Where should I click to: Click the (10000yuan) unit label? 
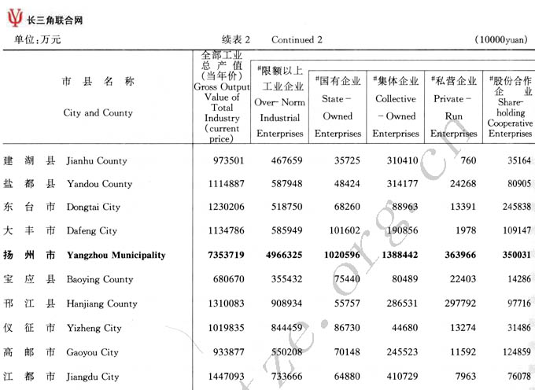pyautogui.click(x=501, y=39)
